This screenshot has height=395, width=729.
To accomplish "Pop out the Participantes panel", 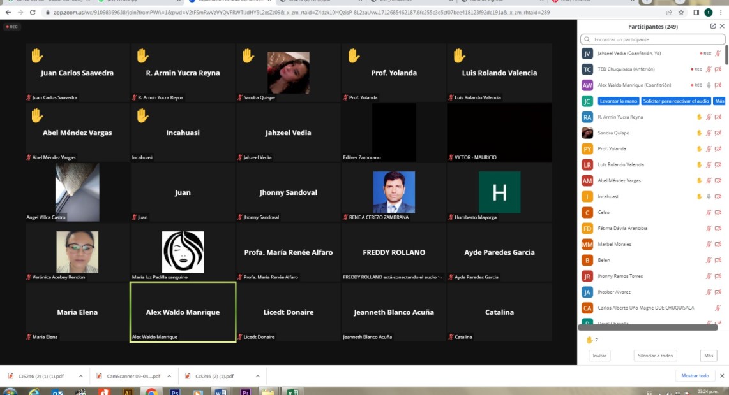I will tap(713, 26).
